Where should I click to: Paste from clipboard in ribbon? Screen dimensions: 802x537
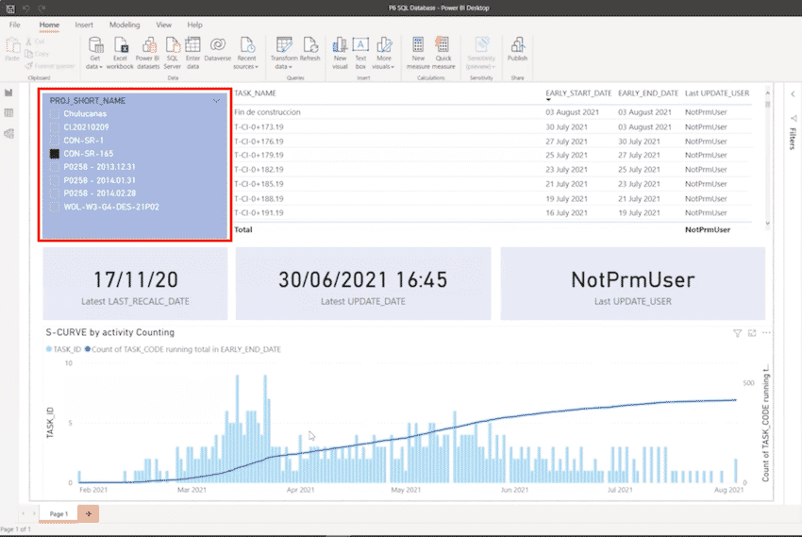12,50
